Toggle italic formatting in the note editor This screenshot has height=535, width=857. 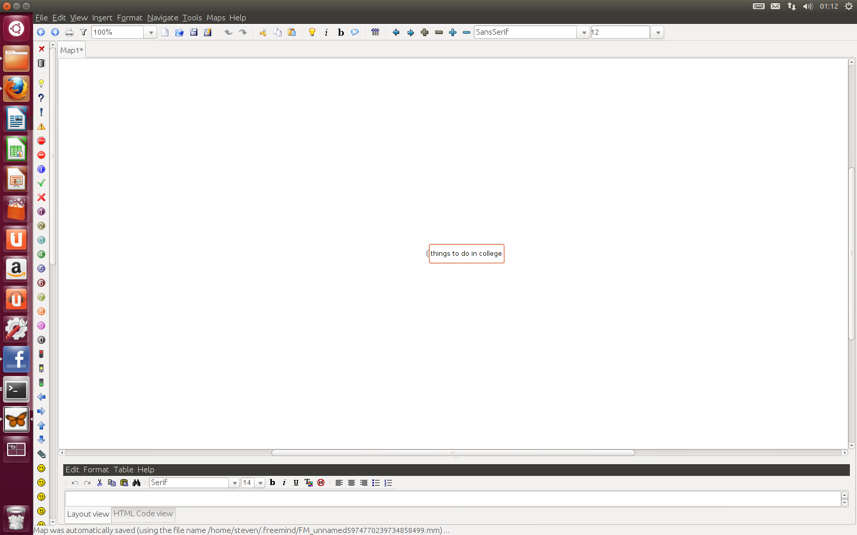point(284,483)
